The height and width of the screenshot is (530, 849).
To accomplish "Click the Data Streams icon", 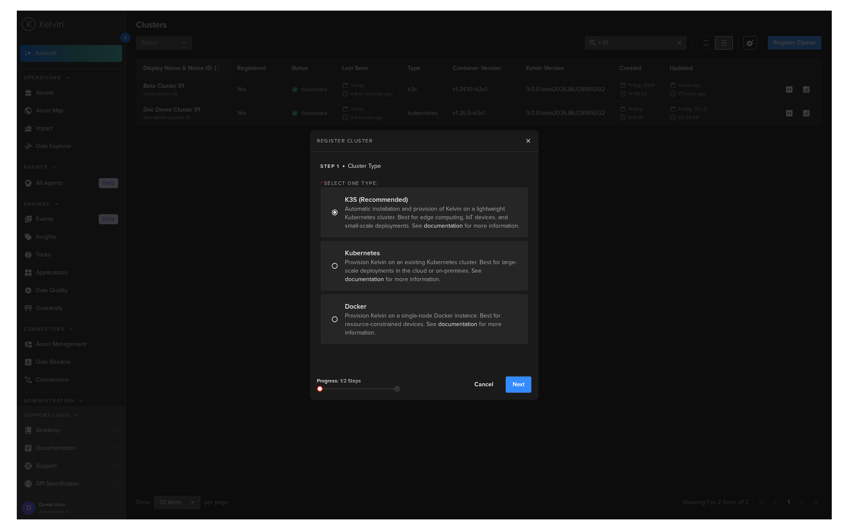I will point(28,362).
